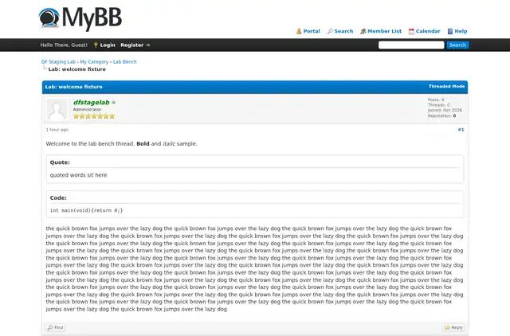
Task: Click the 'Welcome to the lab bench thread.' sentence
Action: (90, 143)
